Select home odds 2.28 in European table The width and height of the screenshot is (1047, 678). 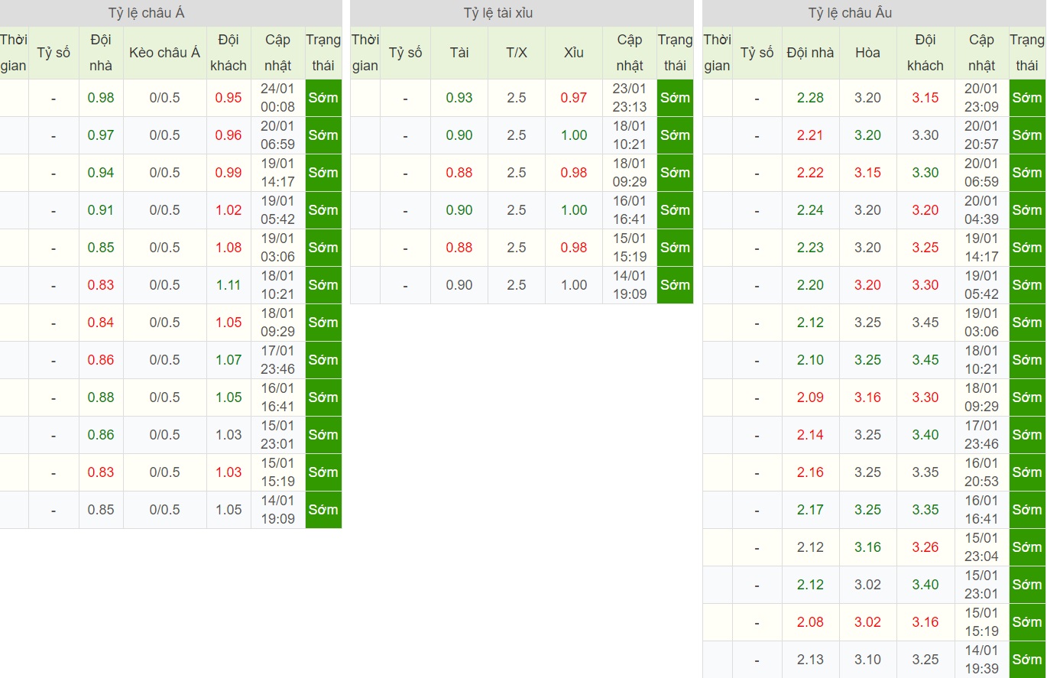[x=810, y=98]
